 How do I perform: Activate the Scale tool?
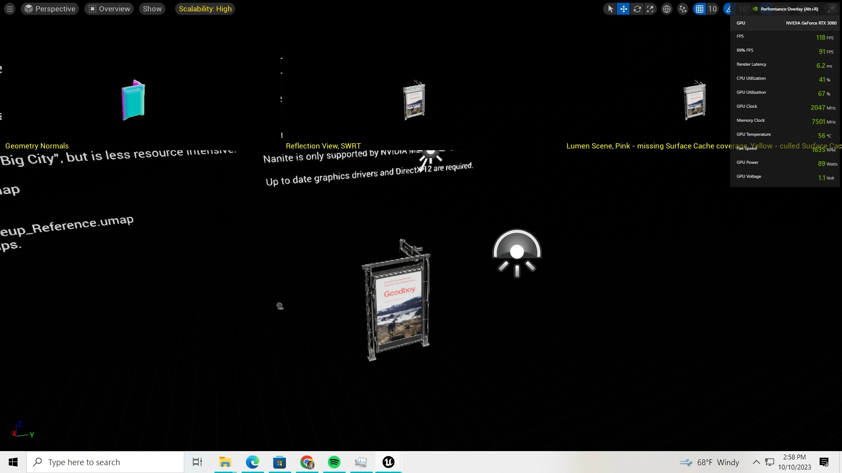650,9
